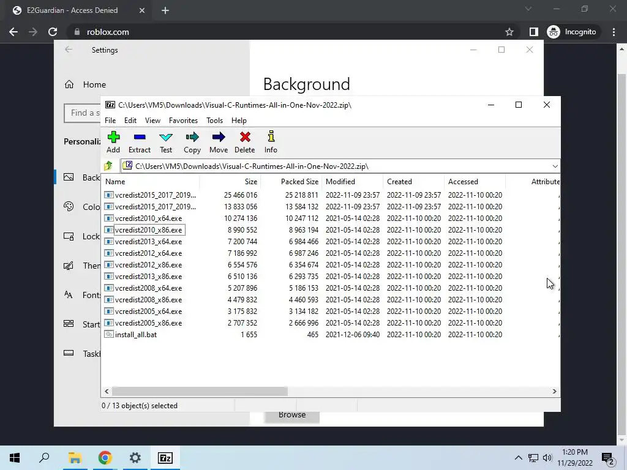
Task: Open the Tools menu
Action: coord(215,121)
